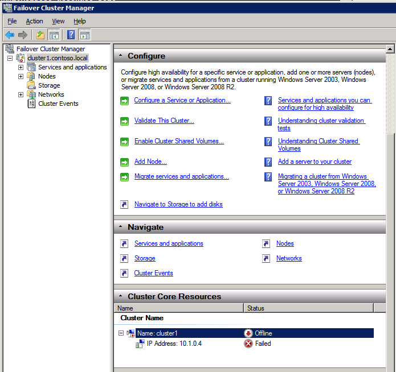Click the Status column header
This screenshot has height=372, width=396.
pyautogui.click(x=309, y=308)
